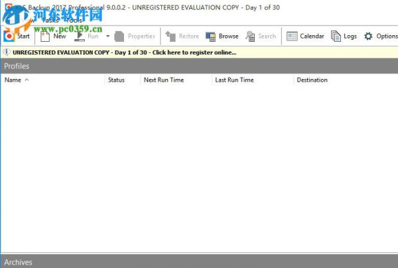Screen dimensions: 398x268
Task: Click the Search toolbar icon
Action: pos(250,36)
